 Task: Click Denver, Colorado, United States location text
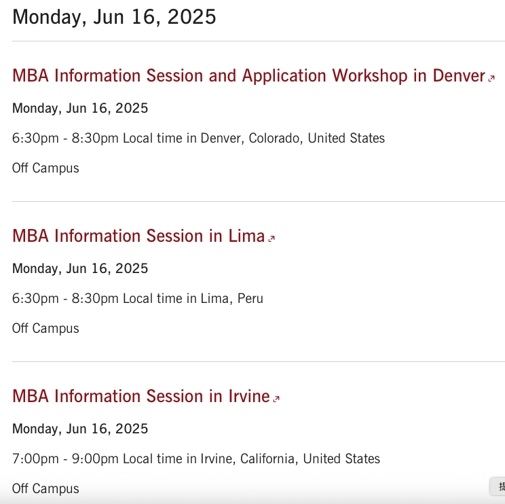coord(293,139)
